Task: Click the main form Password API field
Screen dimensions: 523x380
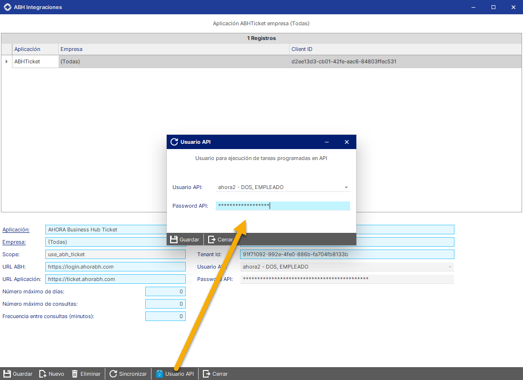Action: point(347,279)
